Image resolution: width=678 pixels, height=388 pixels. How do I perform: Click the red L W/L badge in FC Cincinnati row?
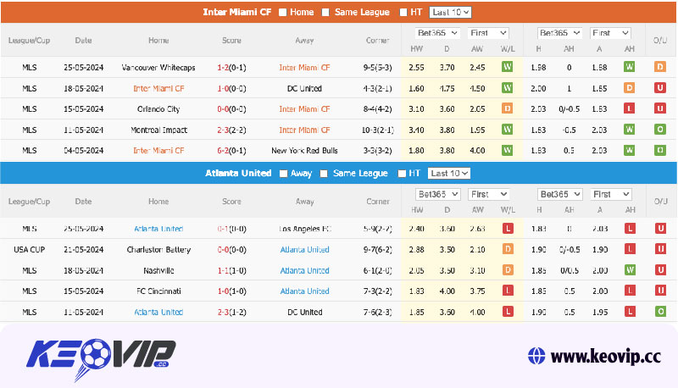(508, 291)
